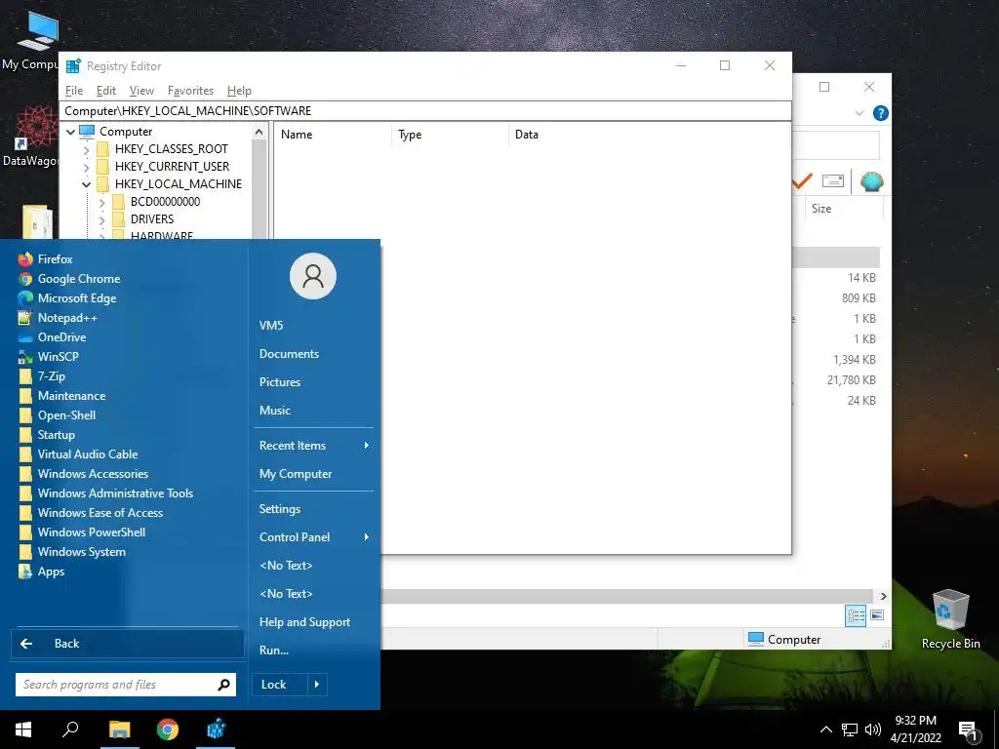This screenshot has width=999, height=749.
Task: Click the teal shell toolbar icon in the back window
Action: click(871, 181)
